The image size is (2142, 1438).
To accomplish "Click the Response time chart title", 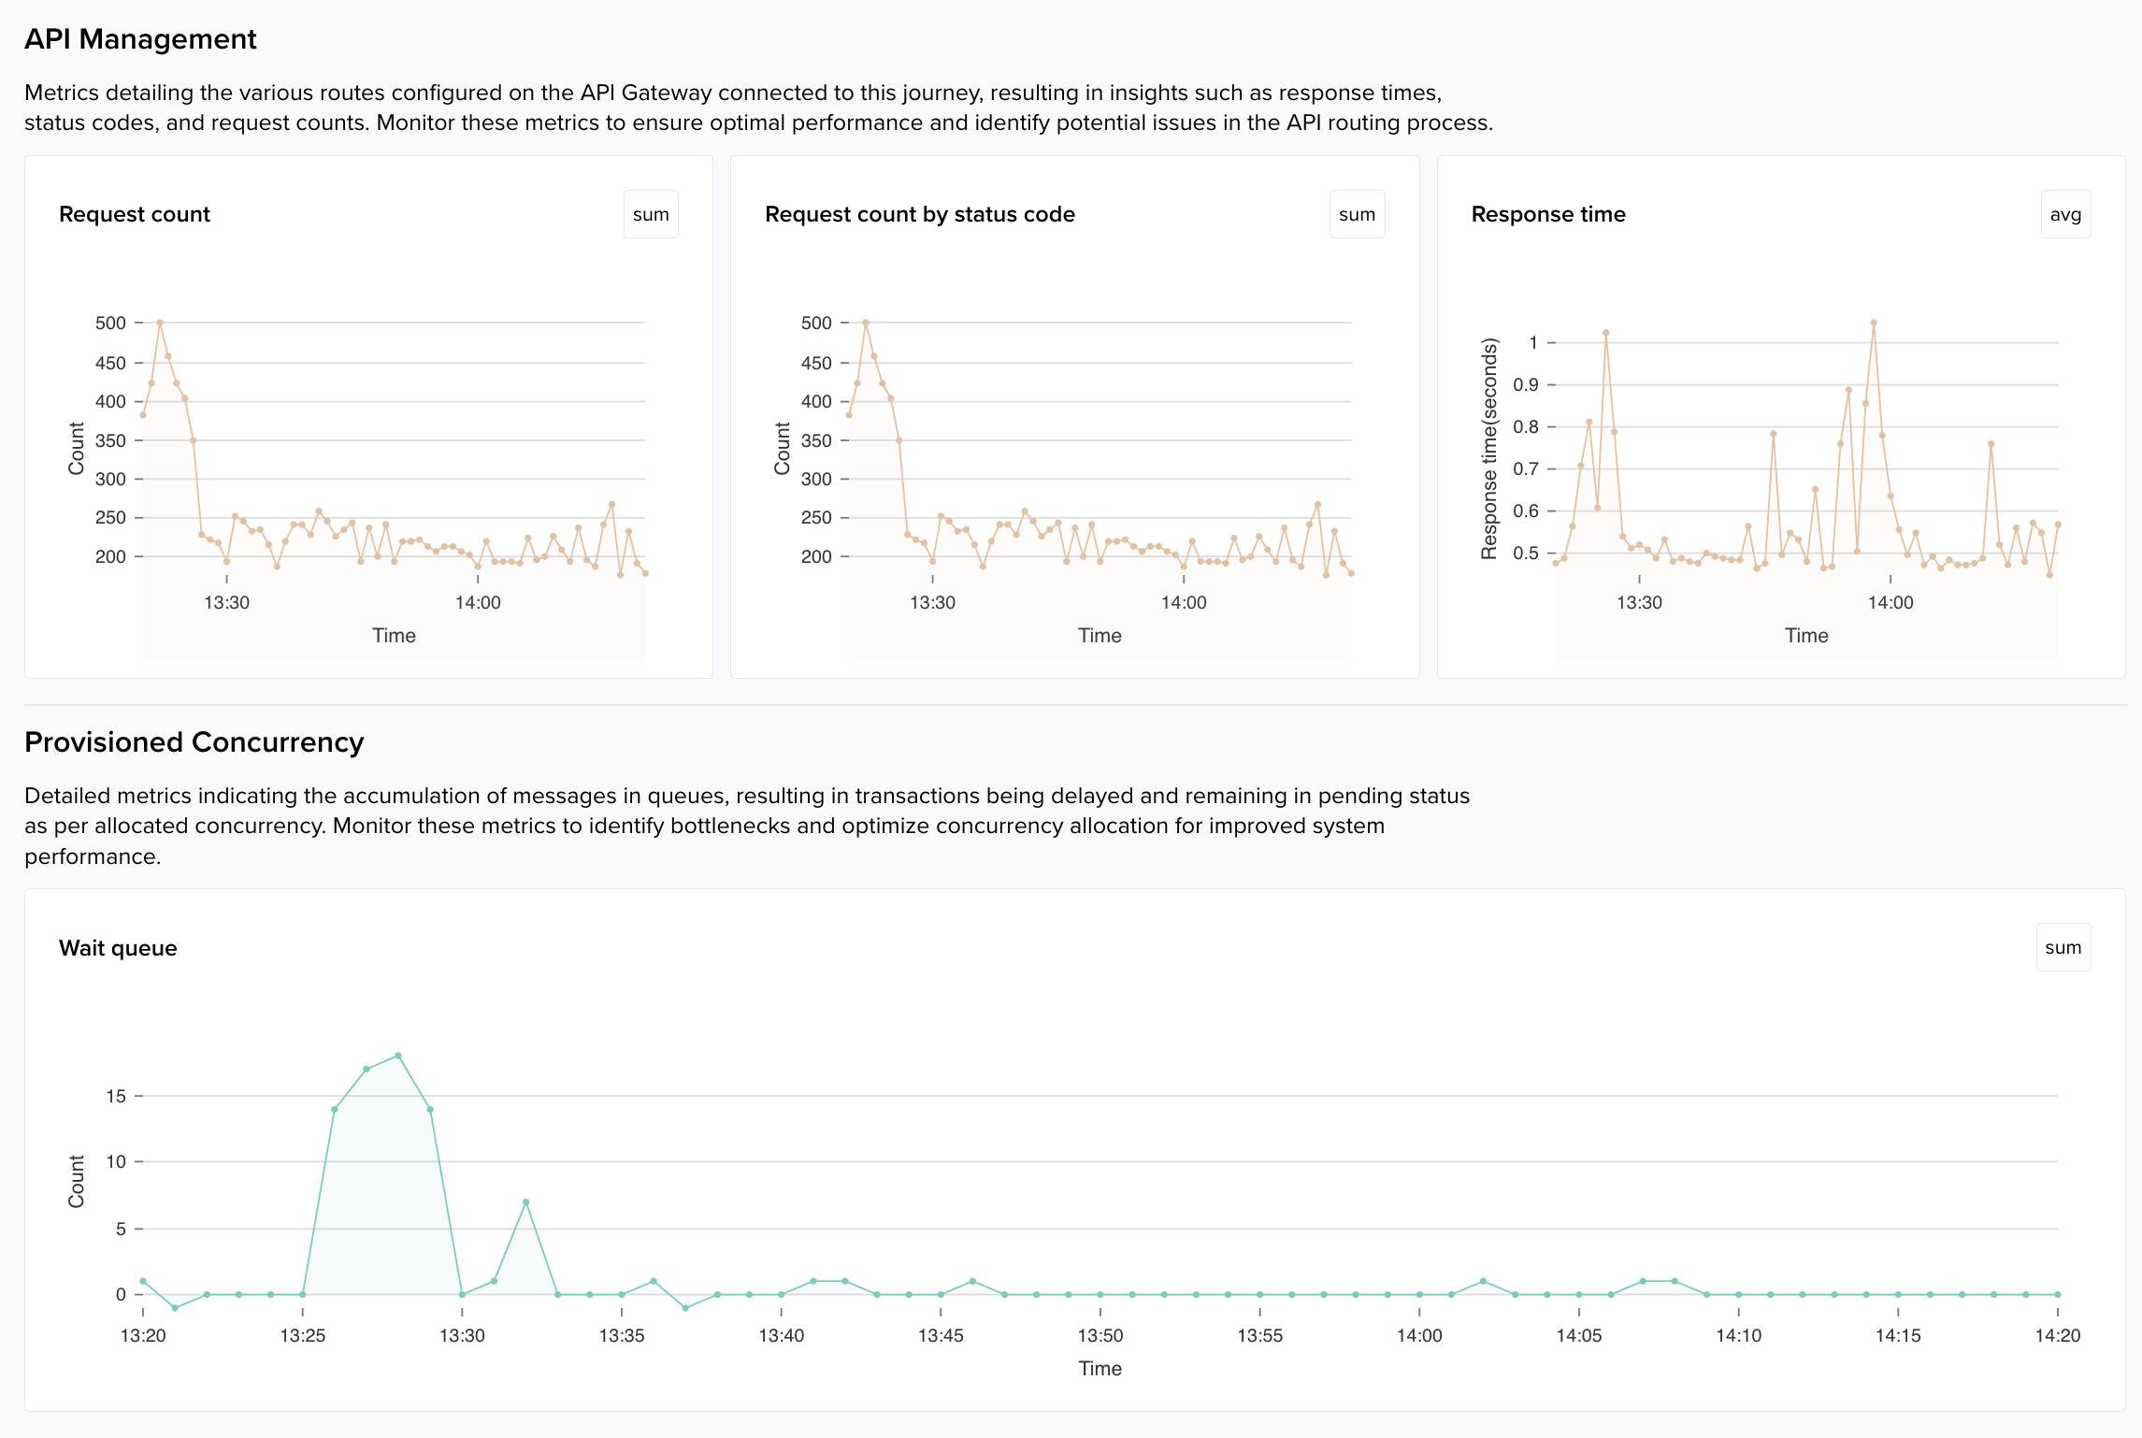I will tap(1547, 214).
